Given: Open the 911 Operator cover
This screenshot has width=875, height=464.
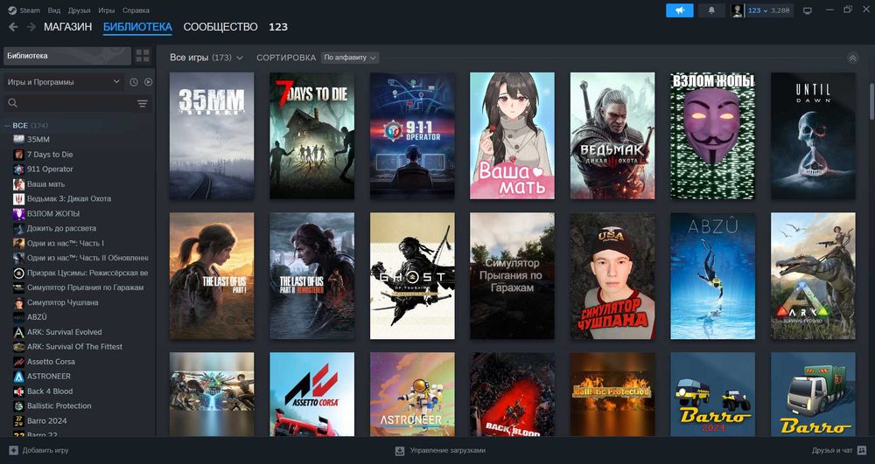Looking at the screenshot, I should pyautogui.click(x=412, y=135).
